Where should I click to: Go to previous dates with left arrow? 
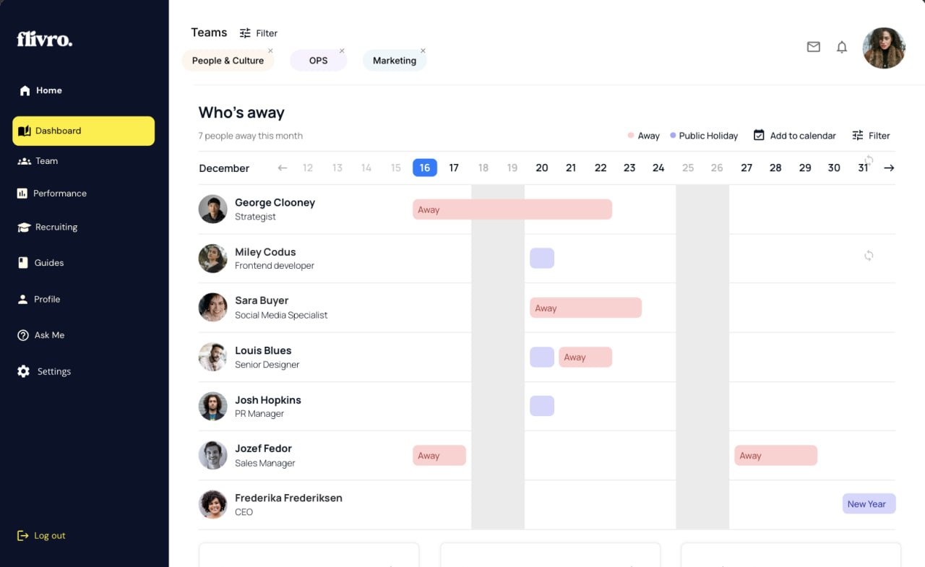tap(283, 168)
